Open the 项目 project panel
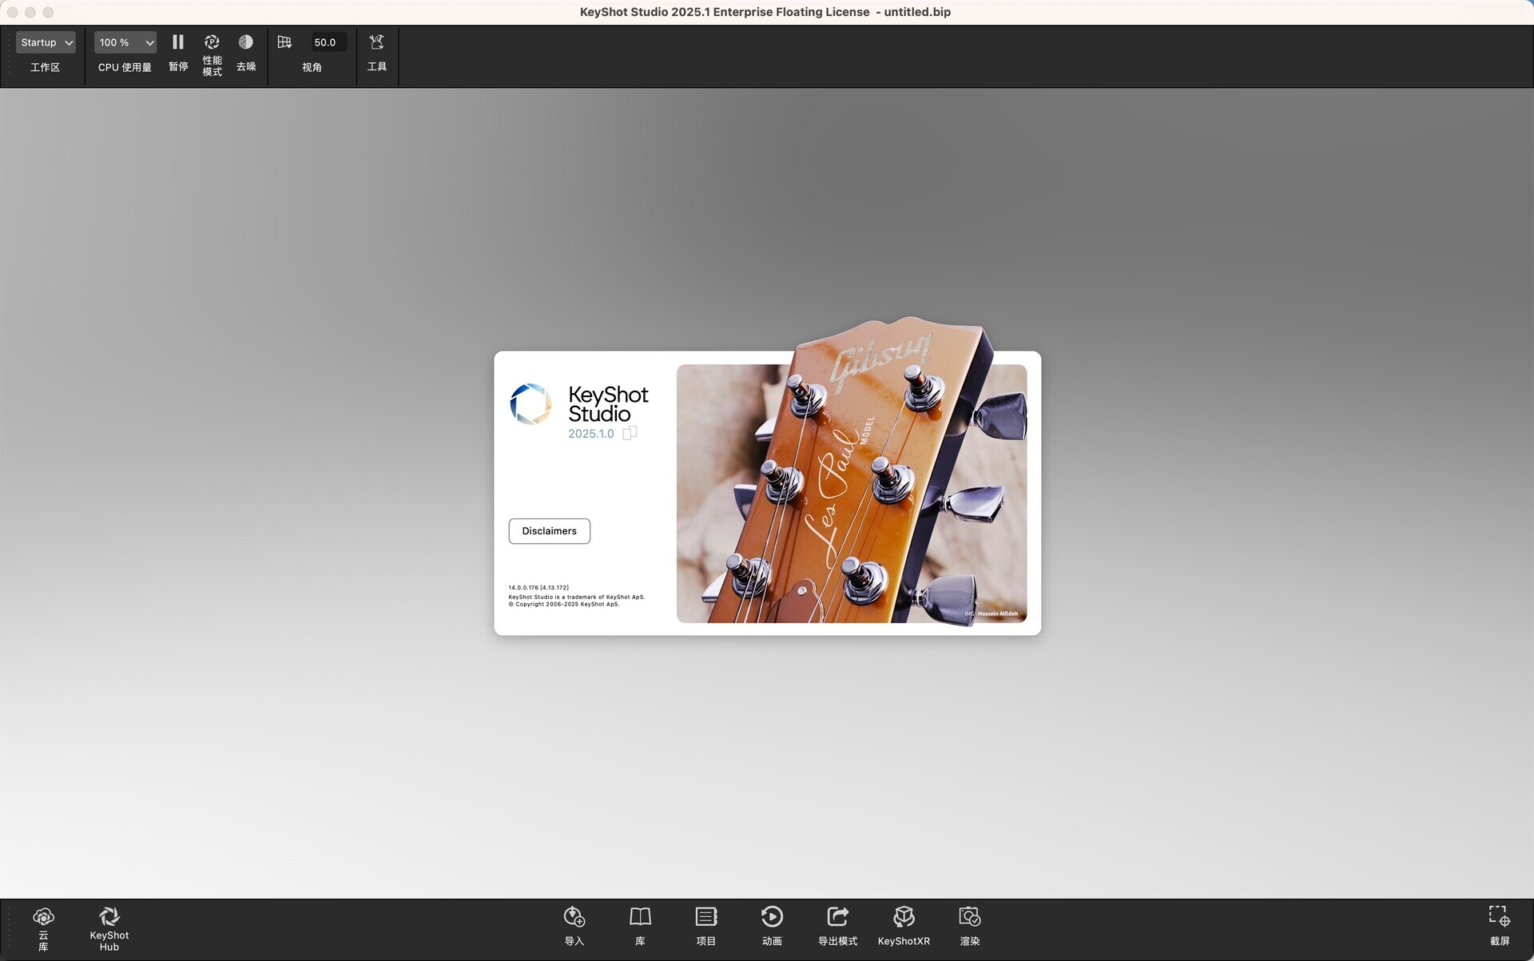 pyautogui.click(x=706, y=925)
